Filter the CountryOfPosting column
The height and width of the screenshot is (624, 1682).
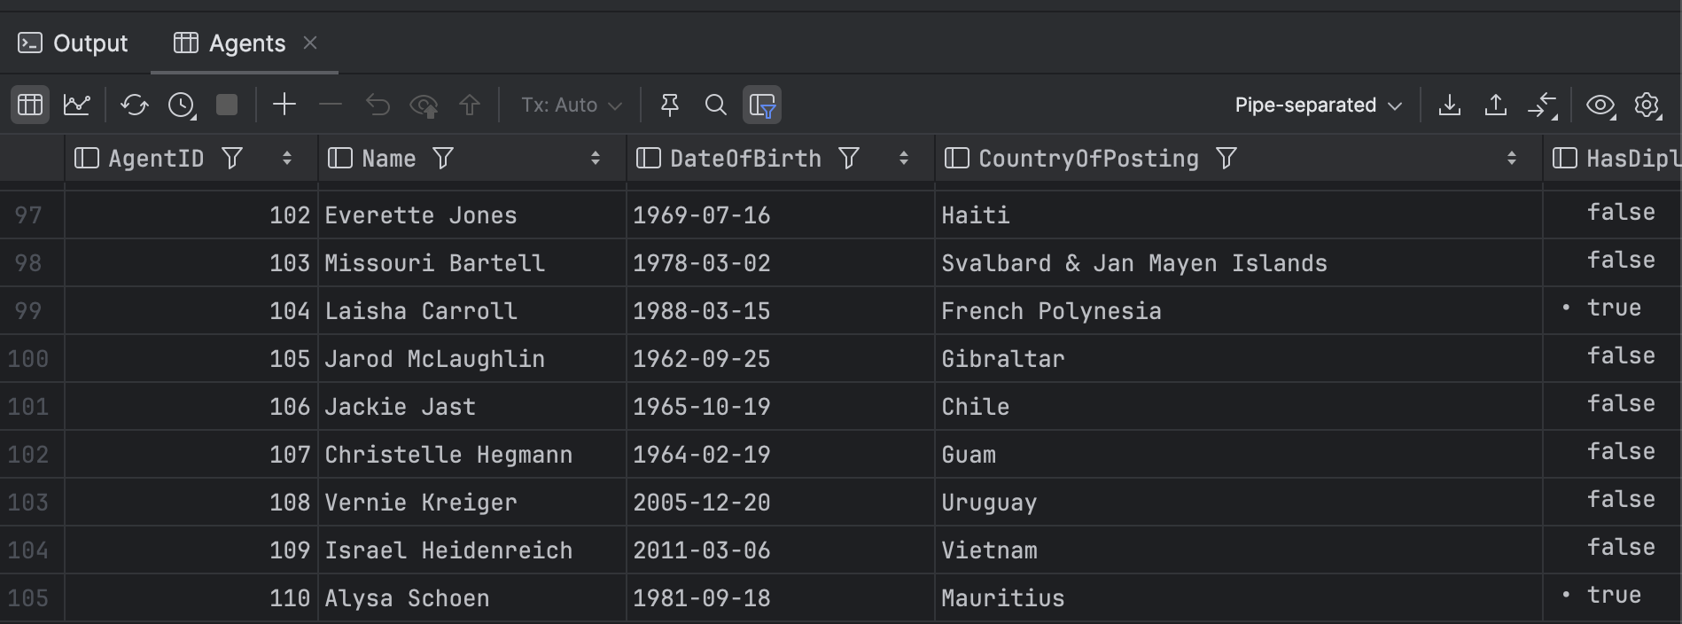[x=1226, y=159]
